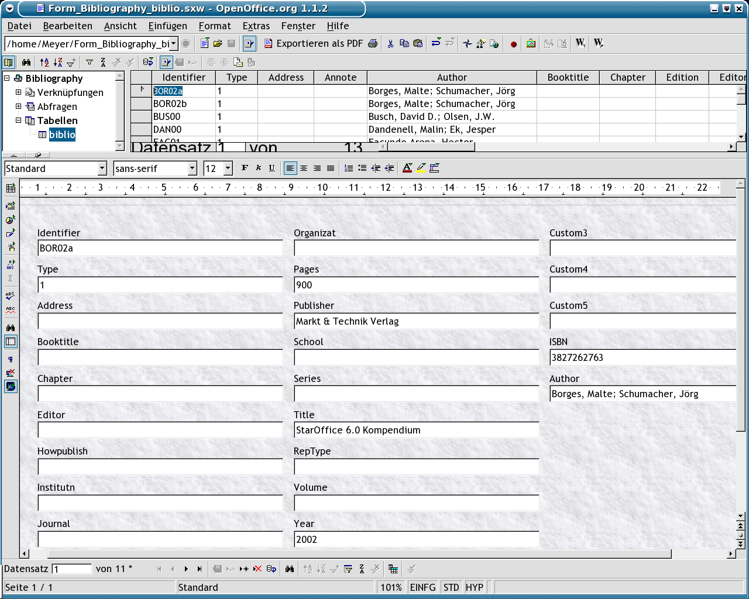Open the font size dropdown
749x599 pixels.
pyautogui.click(x=228, y=168)
